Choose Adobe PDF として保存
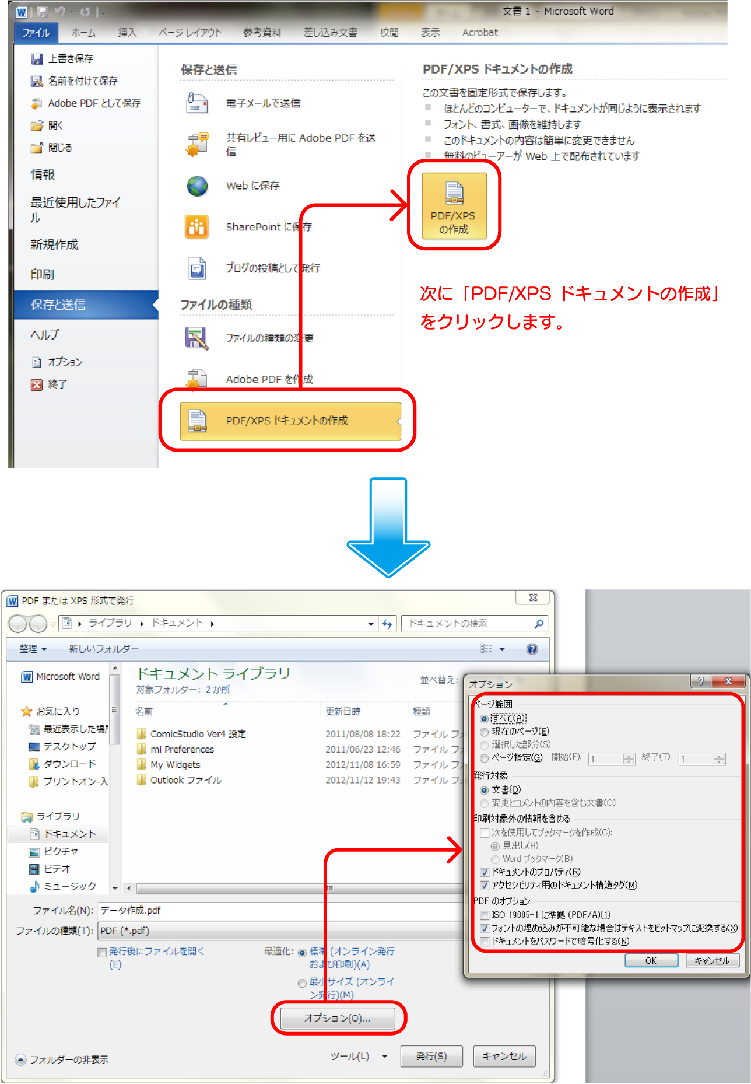 click(86, 103)
